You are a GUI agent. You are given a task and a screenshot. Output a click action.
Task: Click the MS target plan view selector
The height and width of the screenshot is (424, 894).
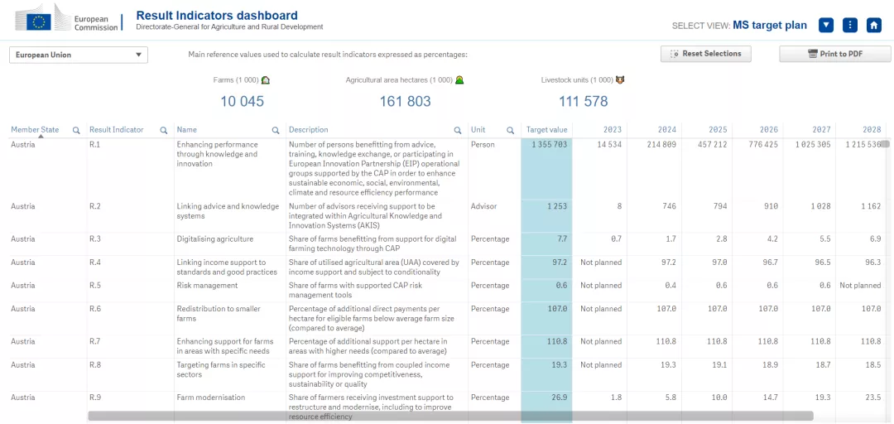pos(770,25)
